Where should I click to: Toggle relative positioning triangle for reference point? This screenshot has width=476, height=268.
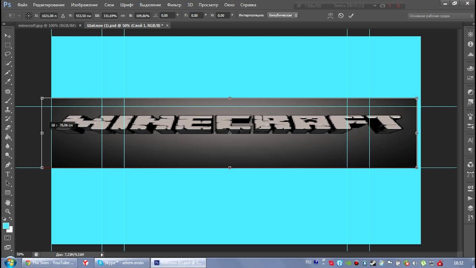(x=62, y=16)
